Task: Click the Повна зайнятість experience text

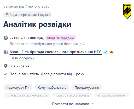Action: 47,74
